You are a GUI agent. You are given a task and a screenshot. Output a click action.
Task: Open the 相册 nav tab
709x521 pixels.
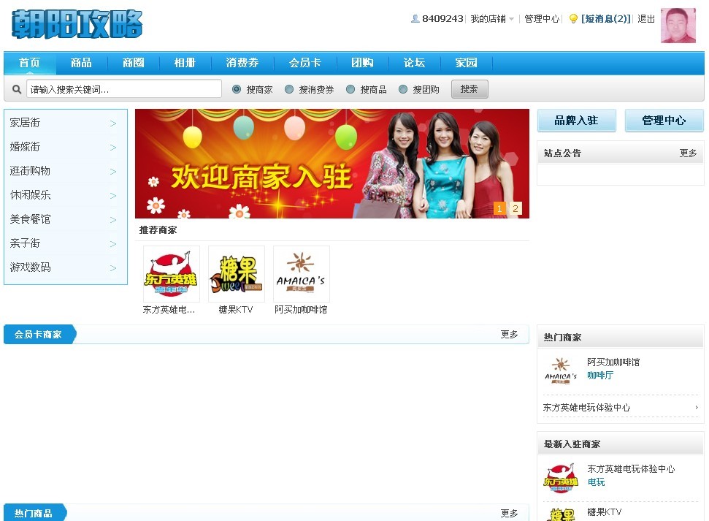click(185, 62)
